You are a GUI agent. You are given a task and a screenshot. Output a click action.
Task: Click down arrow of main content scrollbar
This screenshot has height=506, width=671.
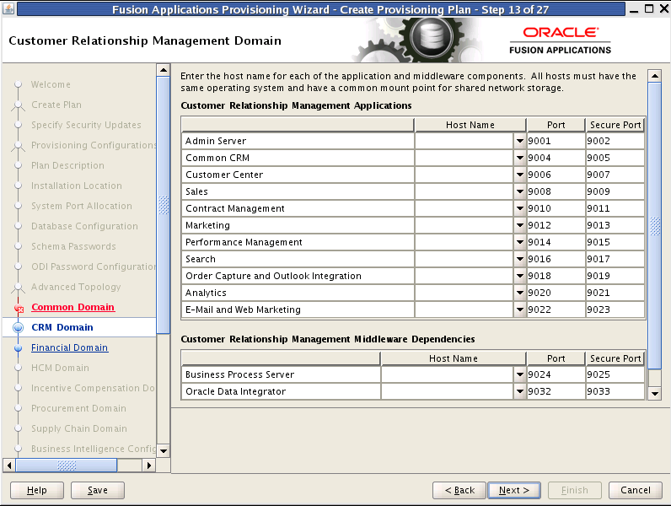click(655, 393)
